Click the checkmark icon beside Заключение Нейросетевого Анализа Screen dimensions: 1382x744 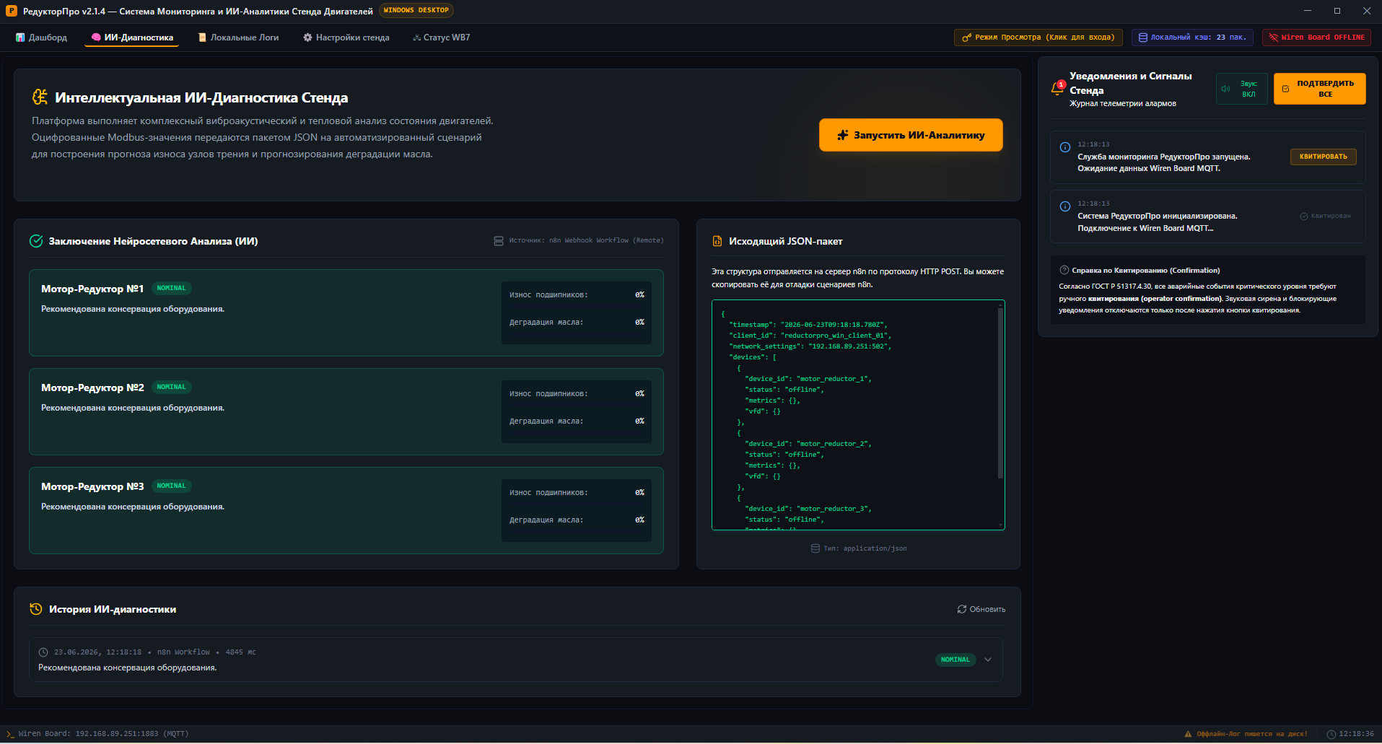[x=36, y=241]
